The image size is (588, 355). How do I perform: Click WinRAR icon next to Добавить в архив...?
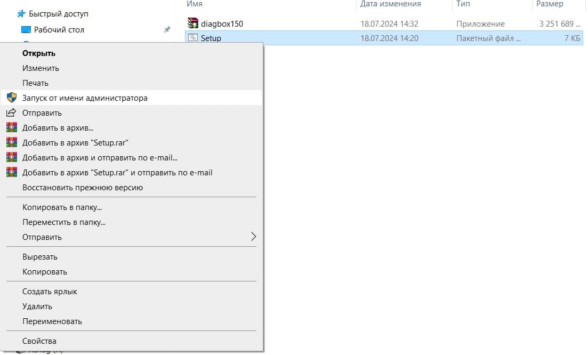point(12,128)
